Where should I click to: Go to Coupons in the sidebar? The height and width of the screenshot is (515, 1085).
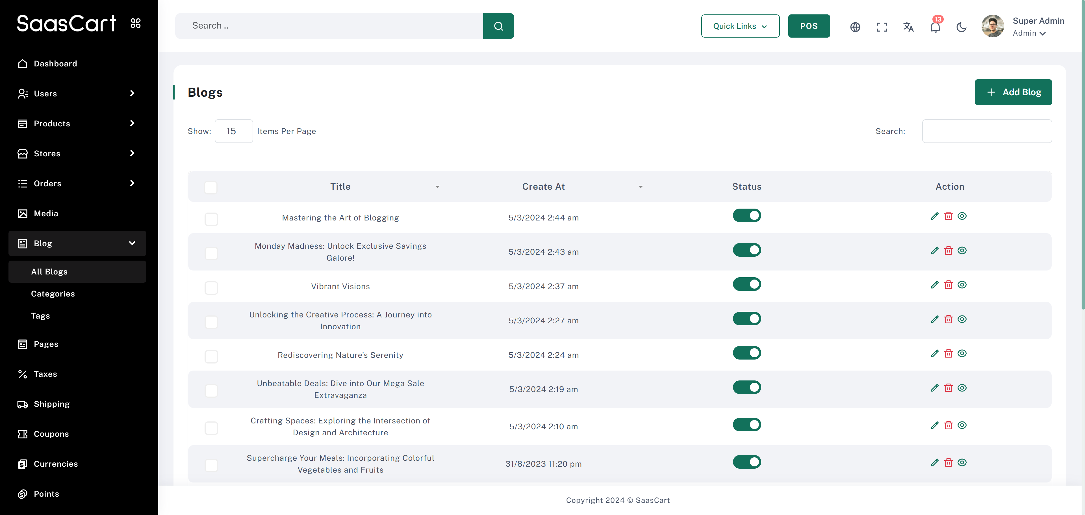point(51,434)
